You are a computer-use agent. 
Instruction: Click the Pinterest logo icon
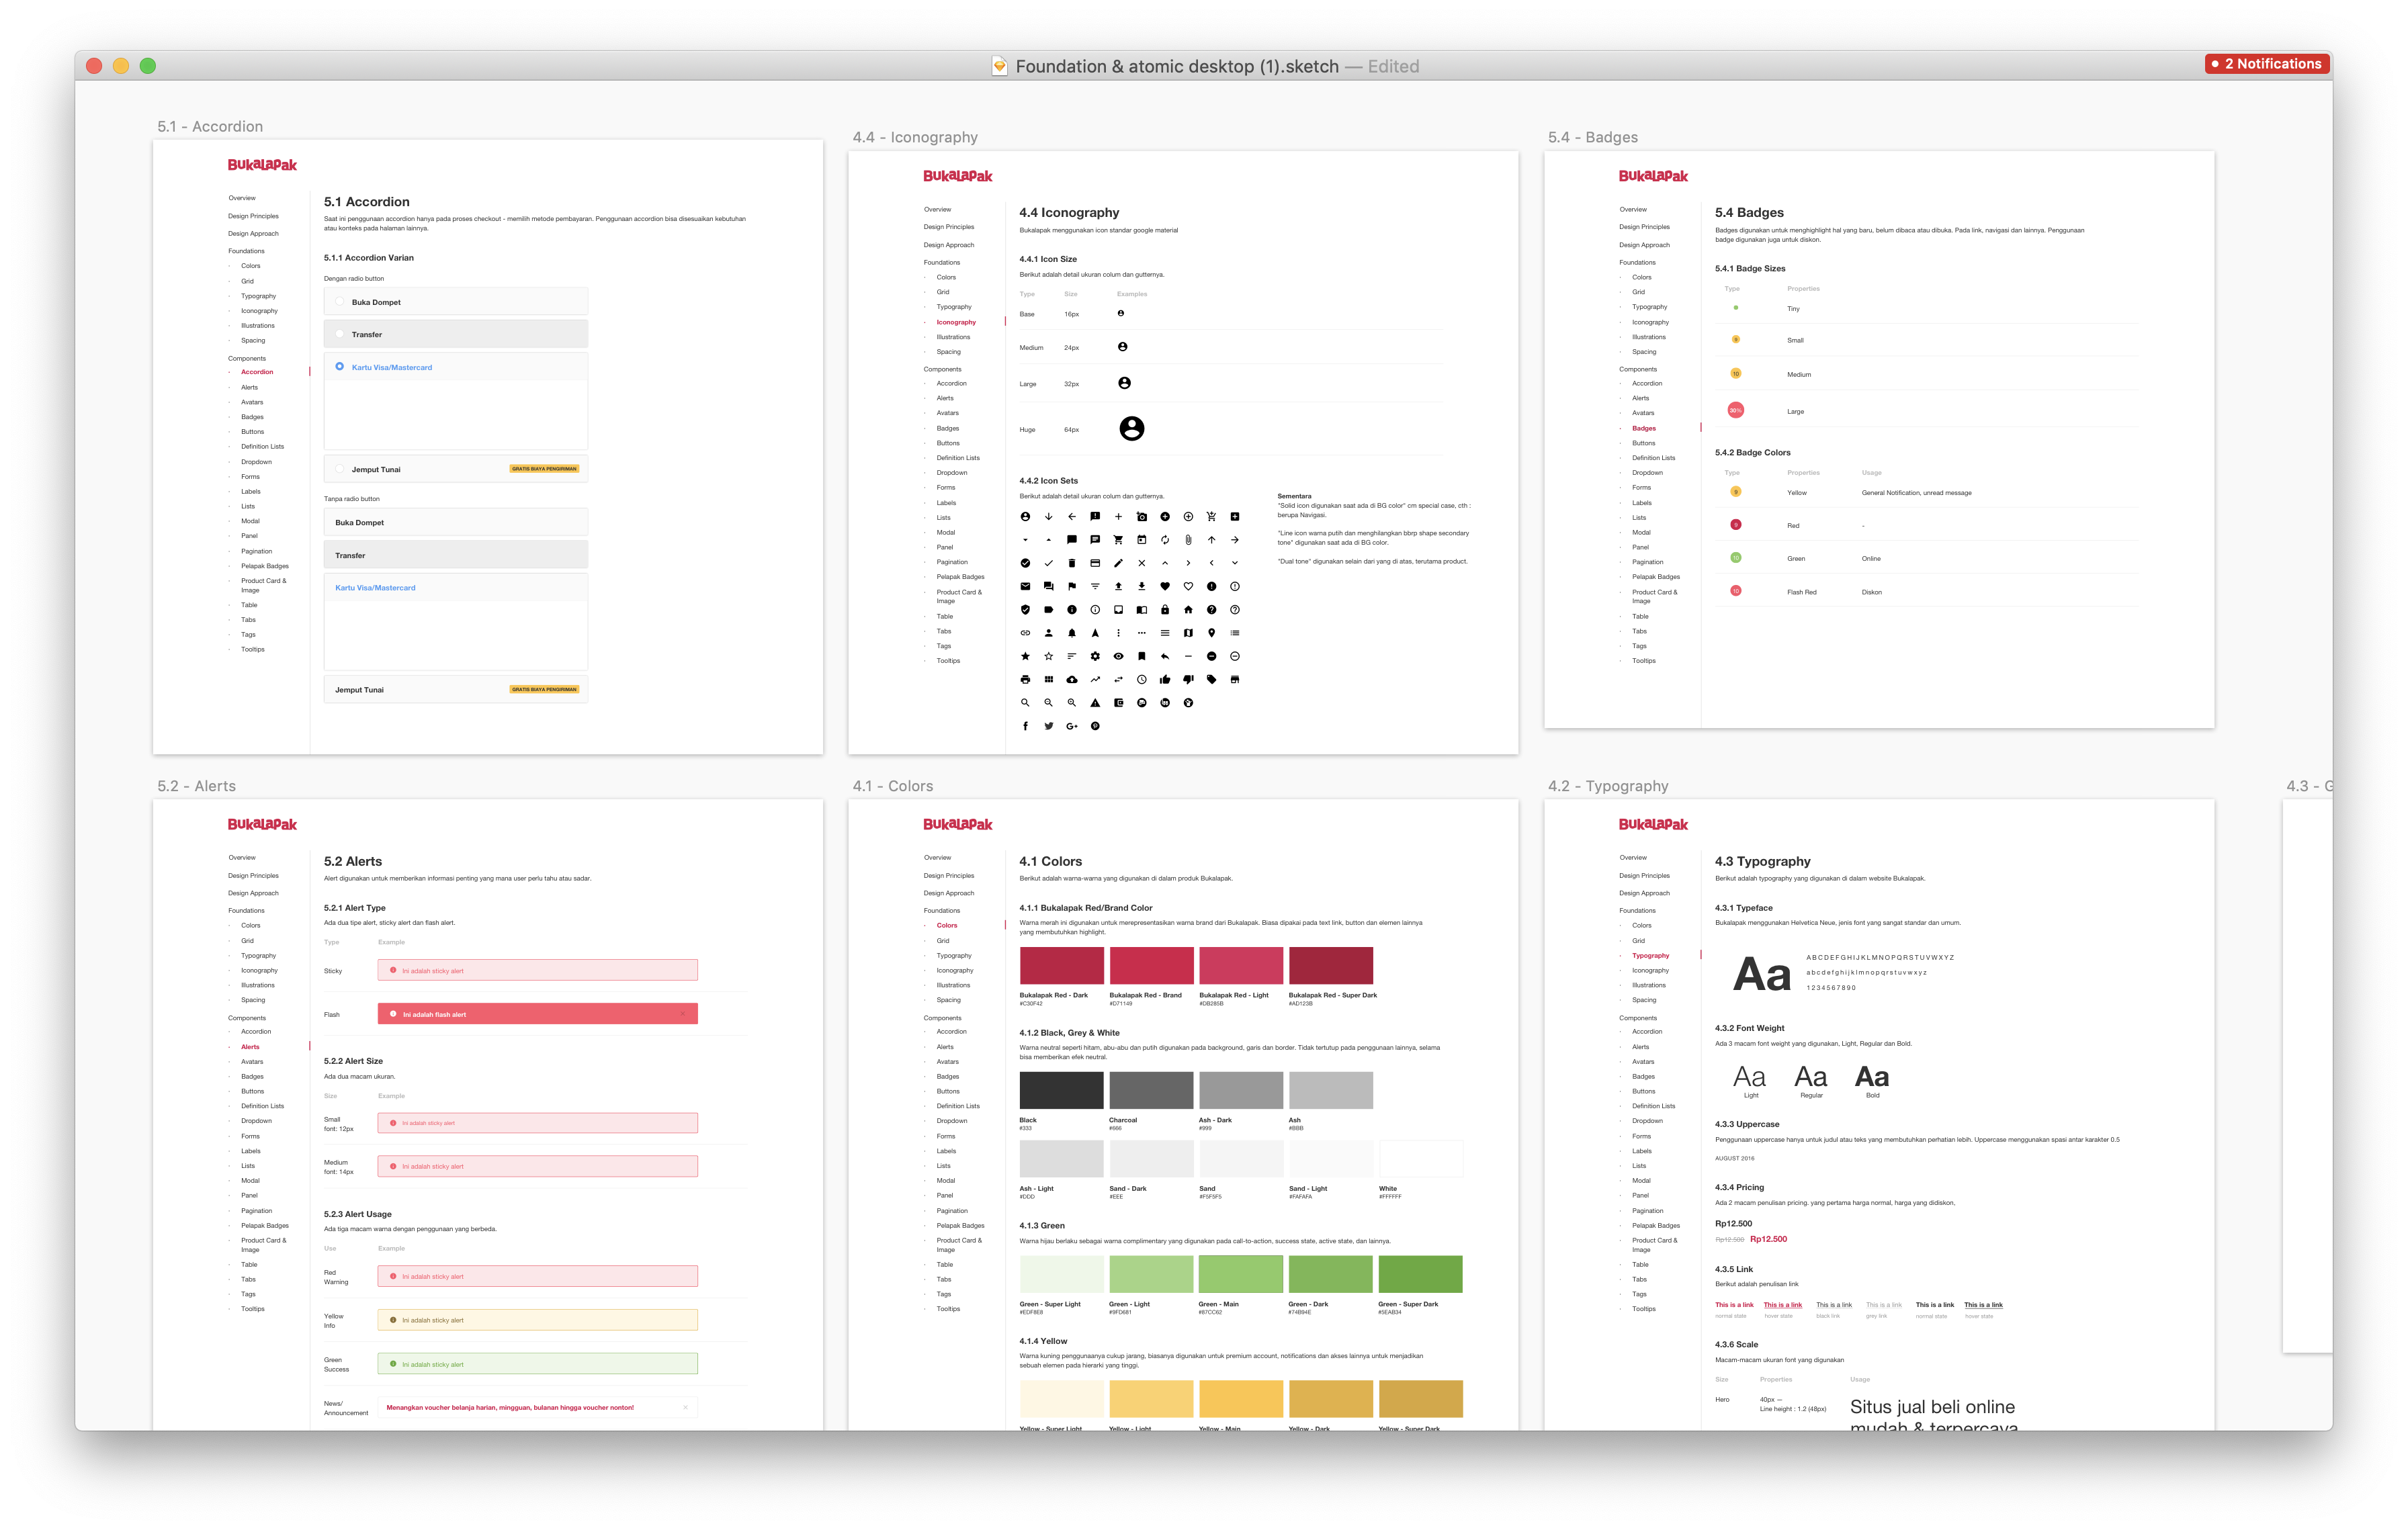pyautogui.click(x=1095, y=727)
